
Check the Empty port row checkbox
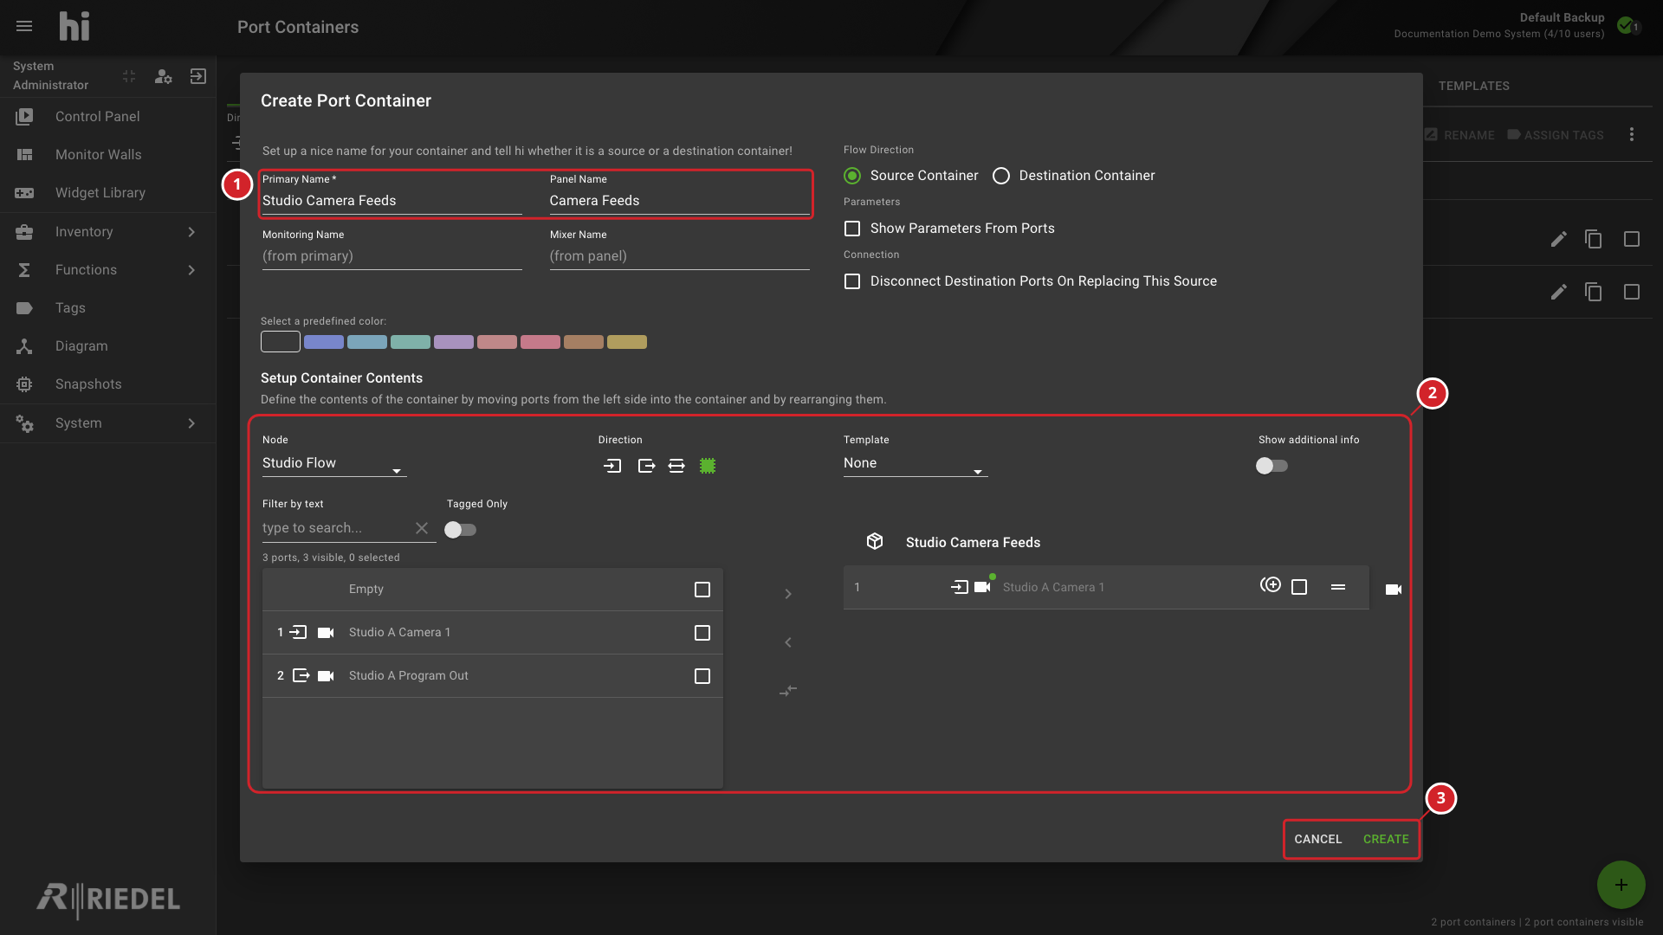tap(702, 590)
